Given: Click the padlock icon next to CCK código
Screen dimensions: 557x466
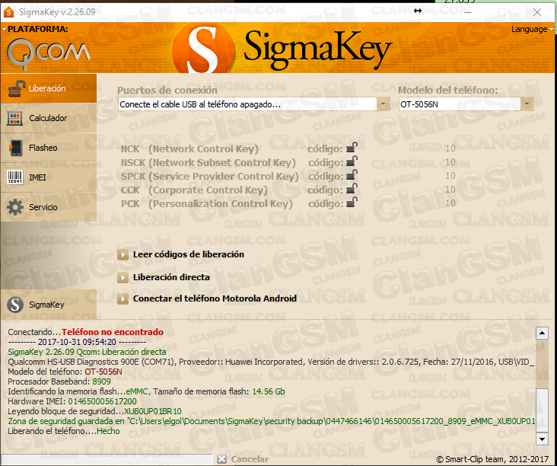Looking at the screenshot, I should tap(352, 188).
